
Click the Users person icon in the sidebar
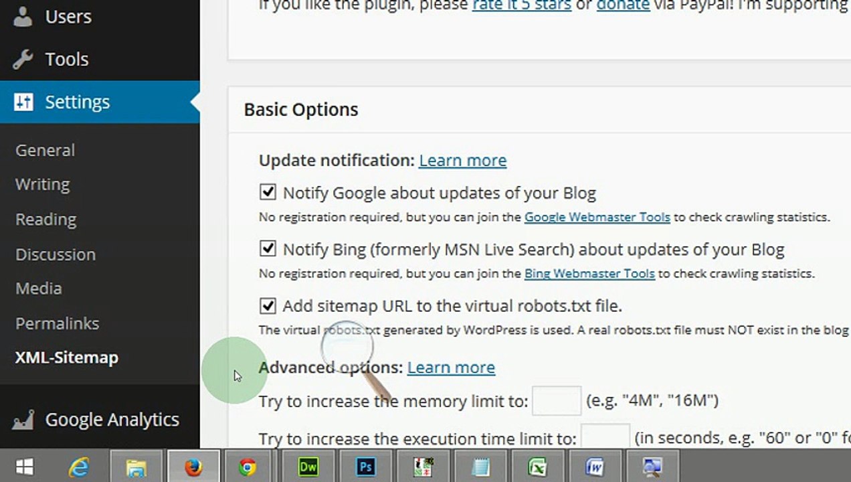point(23,16)
